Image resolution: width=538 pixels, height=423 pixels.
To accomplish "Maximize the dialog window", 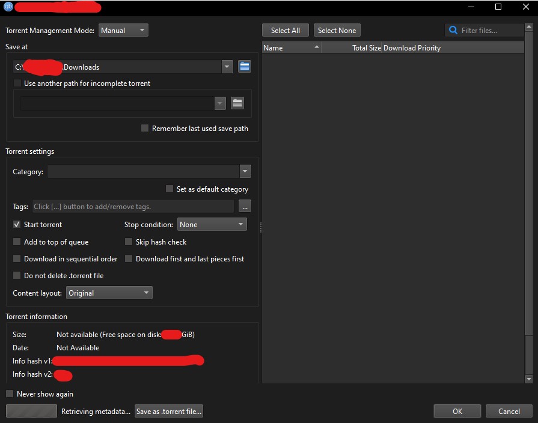I will point(498,7).
